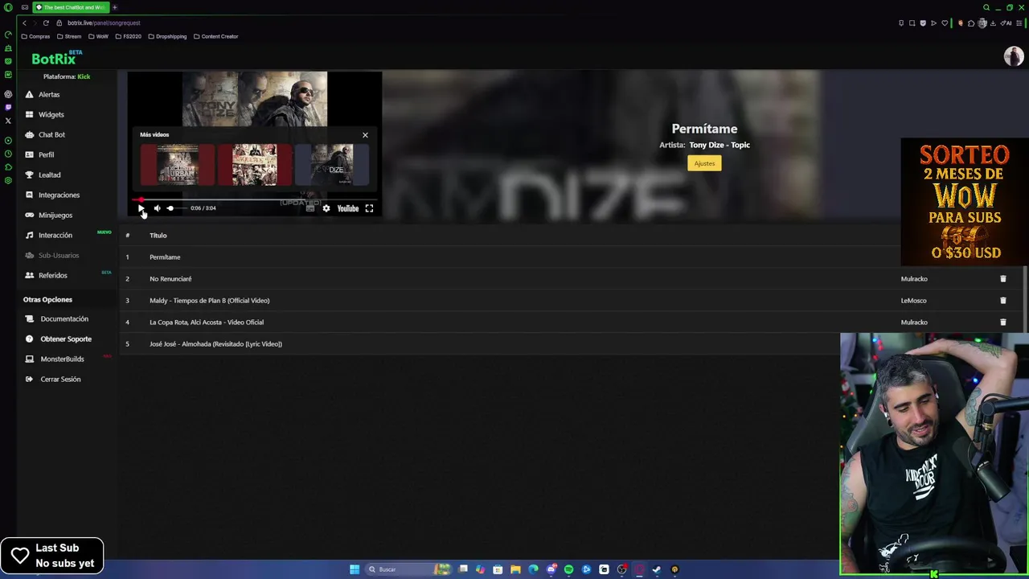Viewport: 1029px width, 579px height.
Task: Open Alertas in the sidebar
Action: [49, 94]
